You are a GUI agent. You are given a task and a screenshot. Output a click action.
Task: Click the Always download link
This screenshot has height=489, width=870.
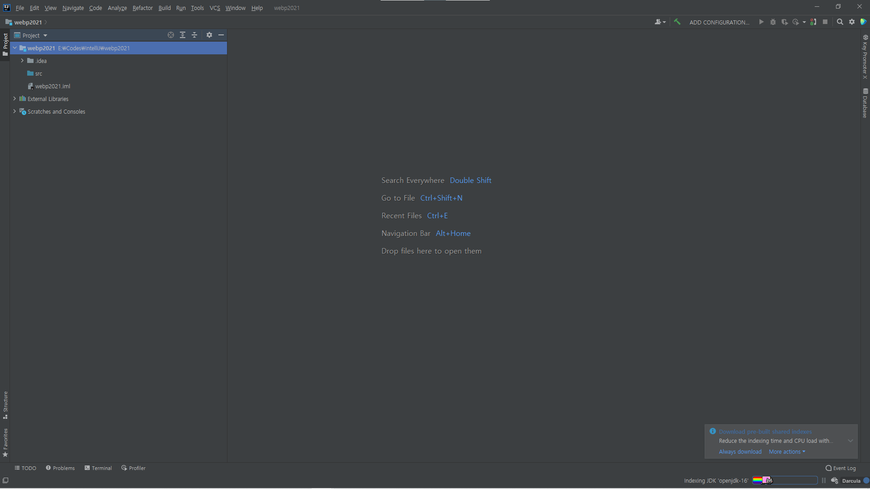(x=740, y=452)
